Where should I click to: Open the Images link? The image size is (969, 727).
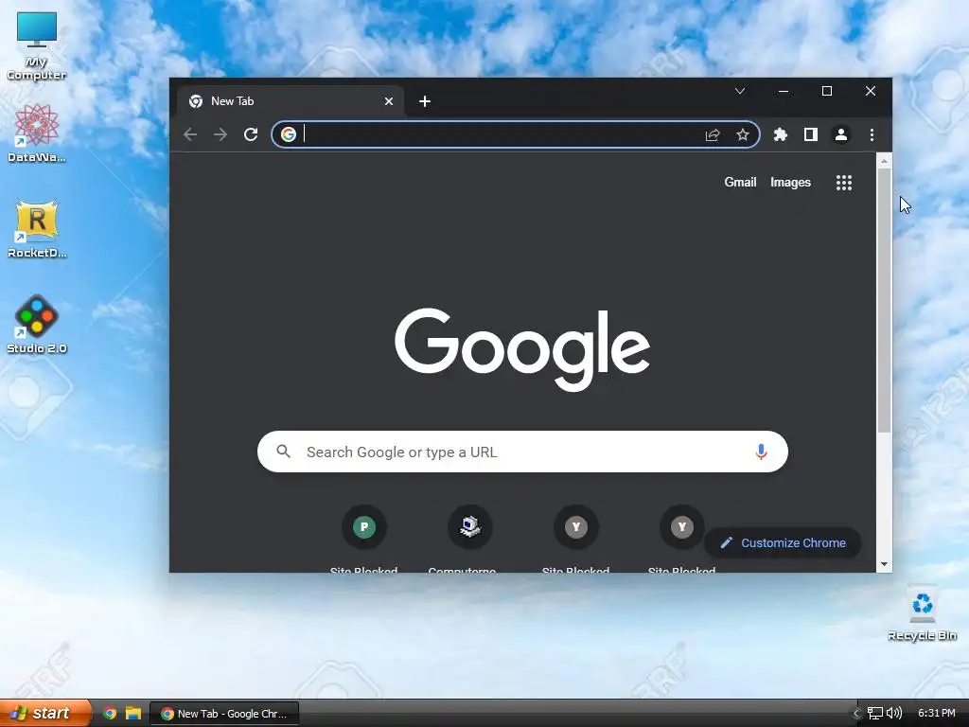(790, 183)
